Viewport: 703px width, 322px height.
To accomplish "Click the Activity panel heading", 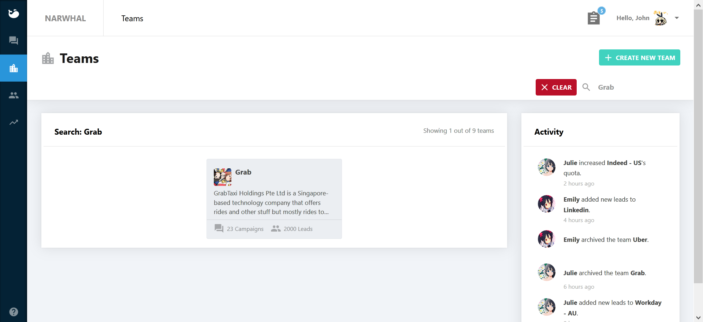I will (x=549, y=132).
